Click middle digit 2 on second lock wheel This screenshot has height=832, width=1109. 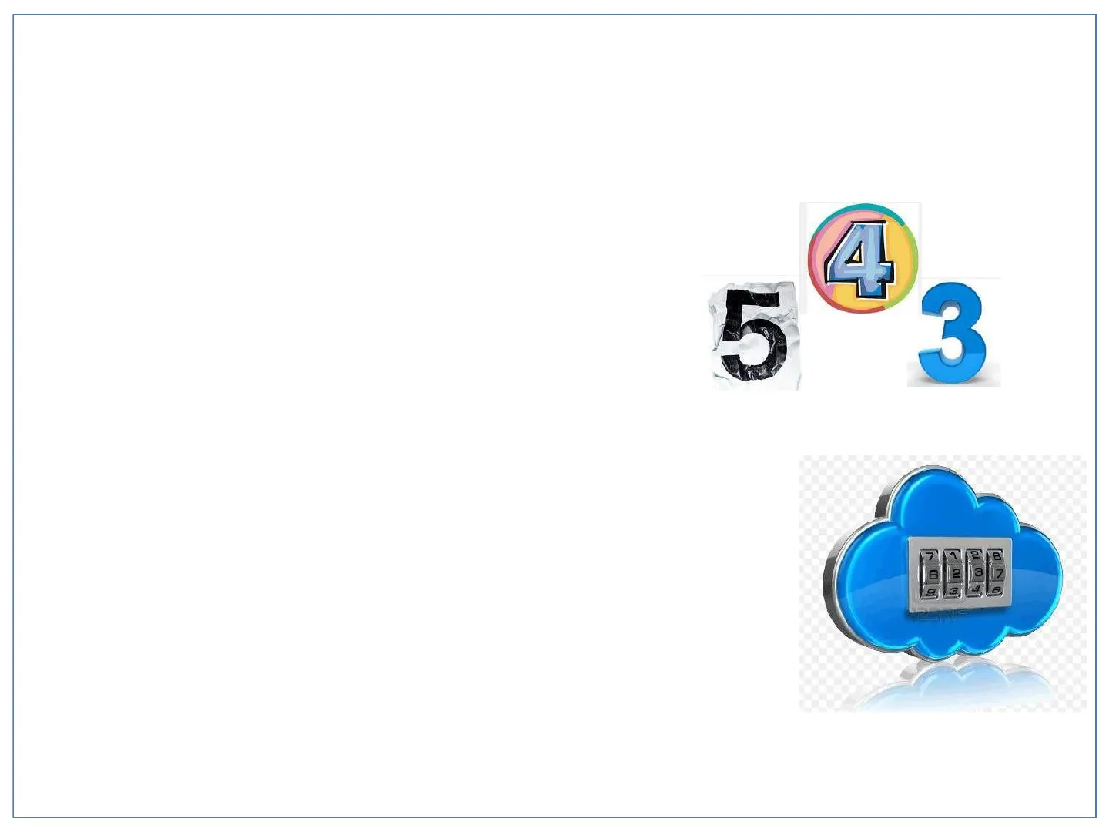[x=957, y=573]
